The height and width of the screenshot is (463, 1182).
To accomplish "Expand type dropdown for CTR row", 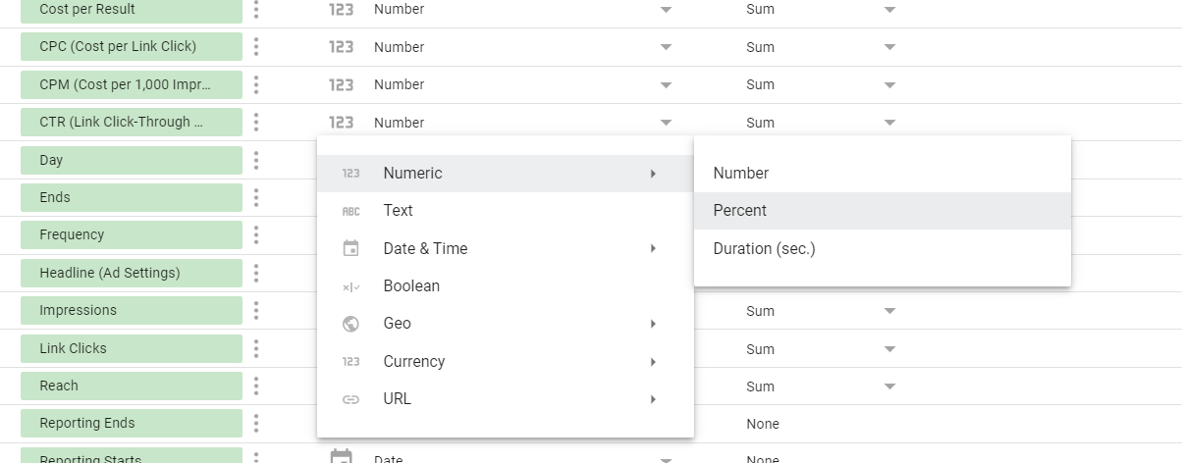I will (x=666, y=123).
